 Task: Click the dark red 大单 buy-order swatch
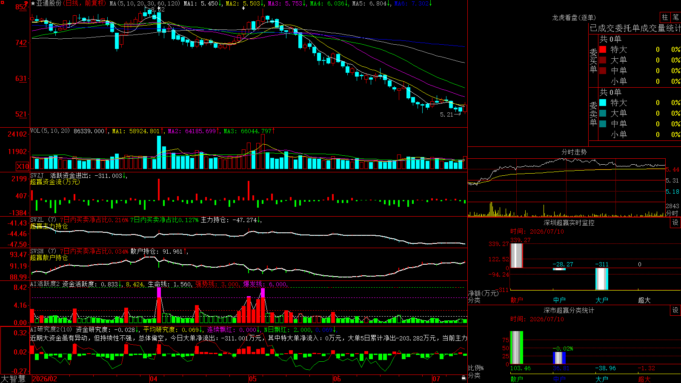(x=603, y=60)
